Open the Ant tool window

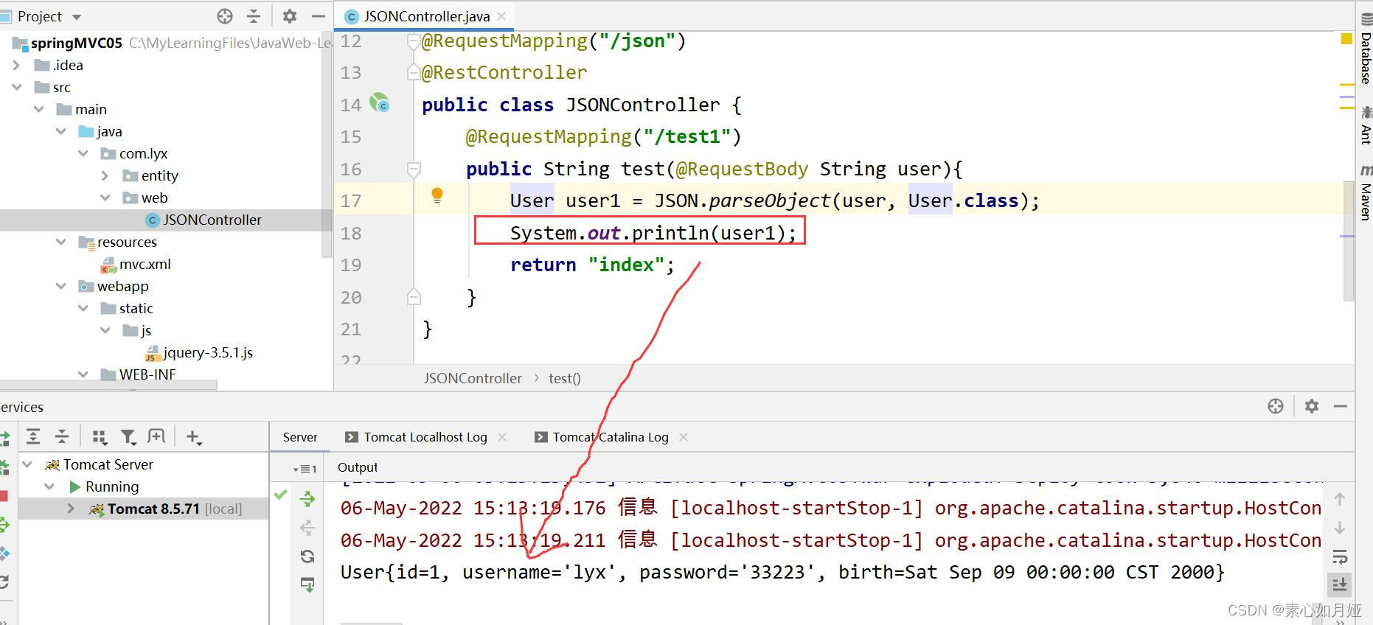pyautogui.click(x=1365, y=125)
